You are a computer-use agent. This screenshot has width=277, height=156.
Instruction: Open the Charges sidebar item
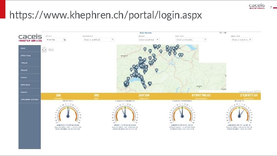click(x=30, y=77)
